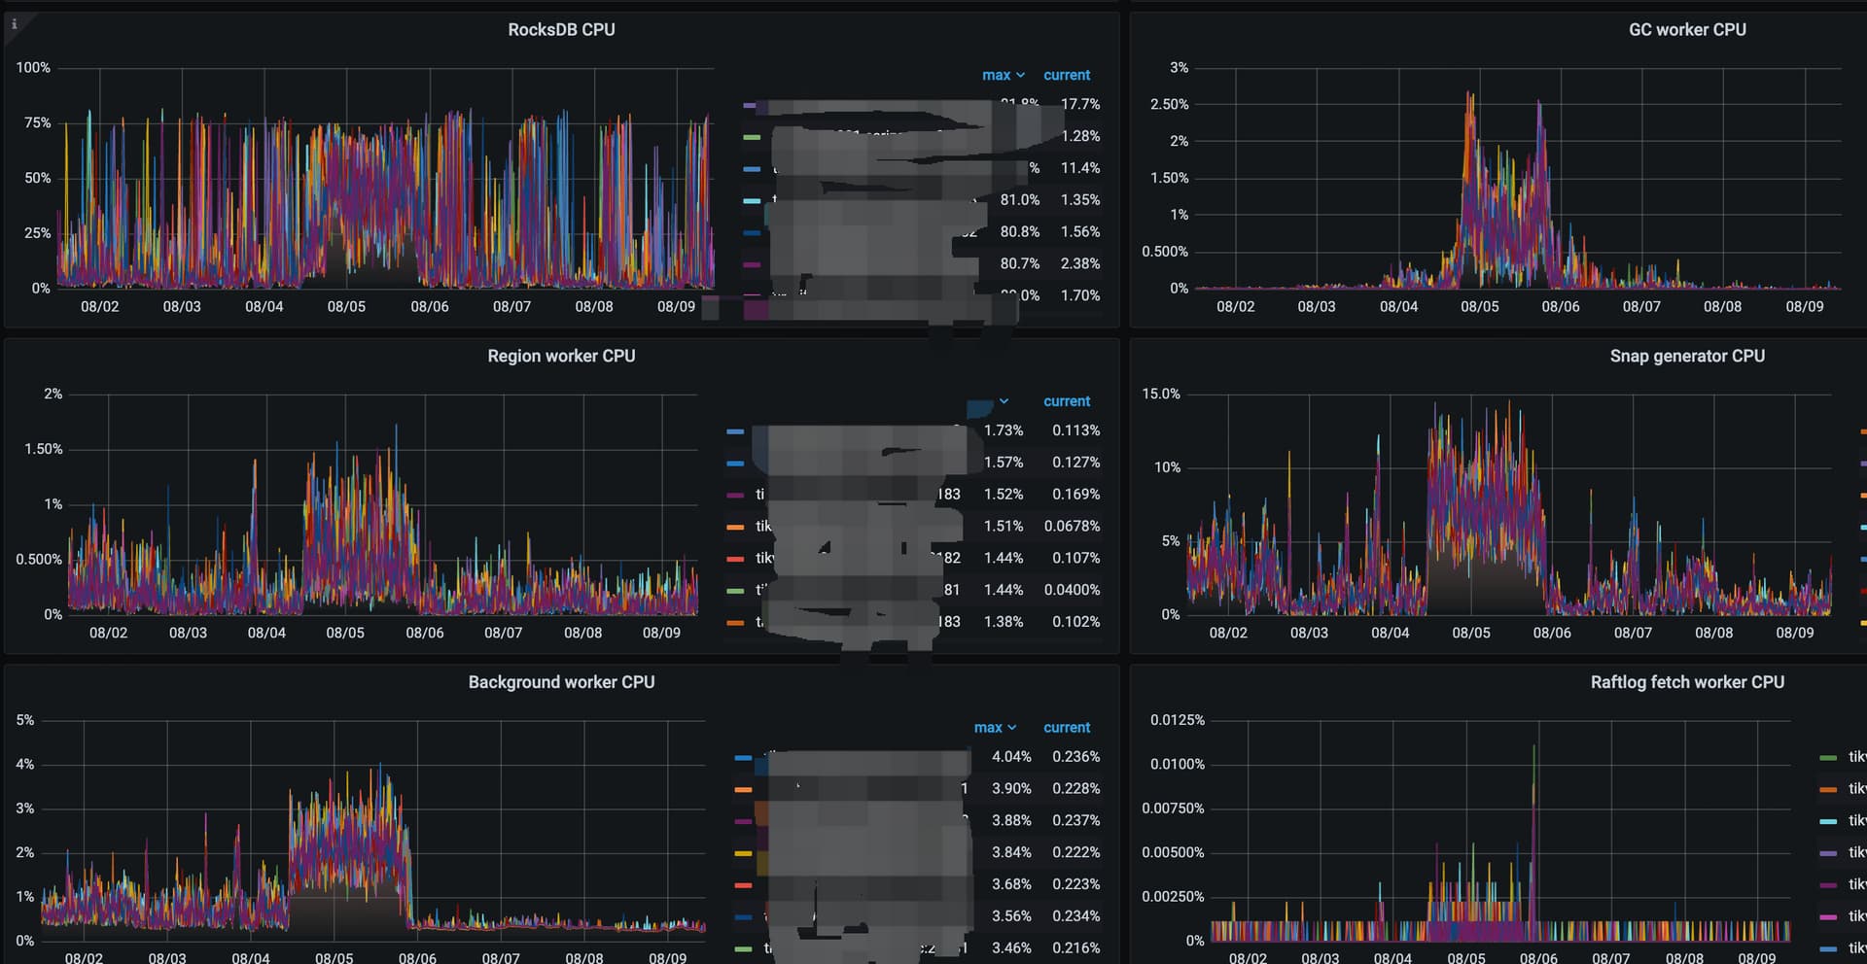Image resolution: width=1867 pixels, height=964 pixels.
Task: Click the pink tik series icon in Raftlog legend
Action: (1828, 916)
